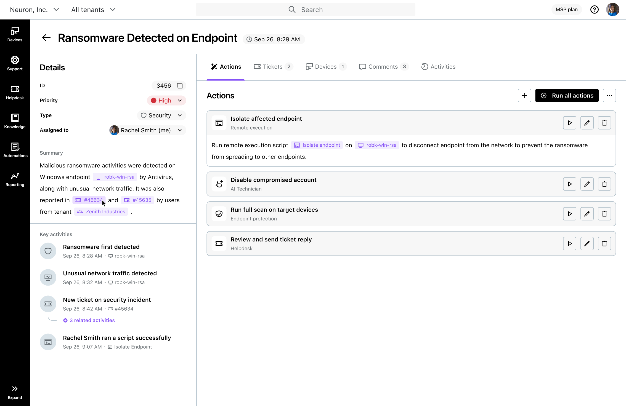Run the Isolate affected endpoint action
626x406 pixels.
point(569,123)
